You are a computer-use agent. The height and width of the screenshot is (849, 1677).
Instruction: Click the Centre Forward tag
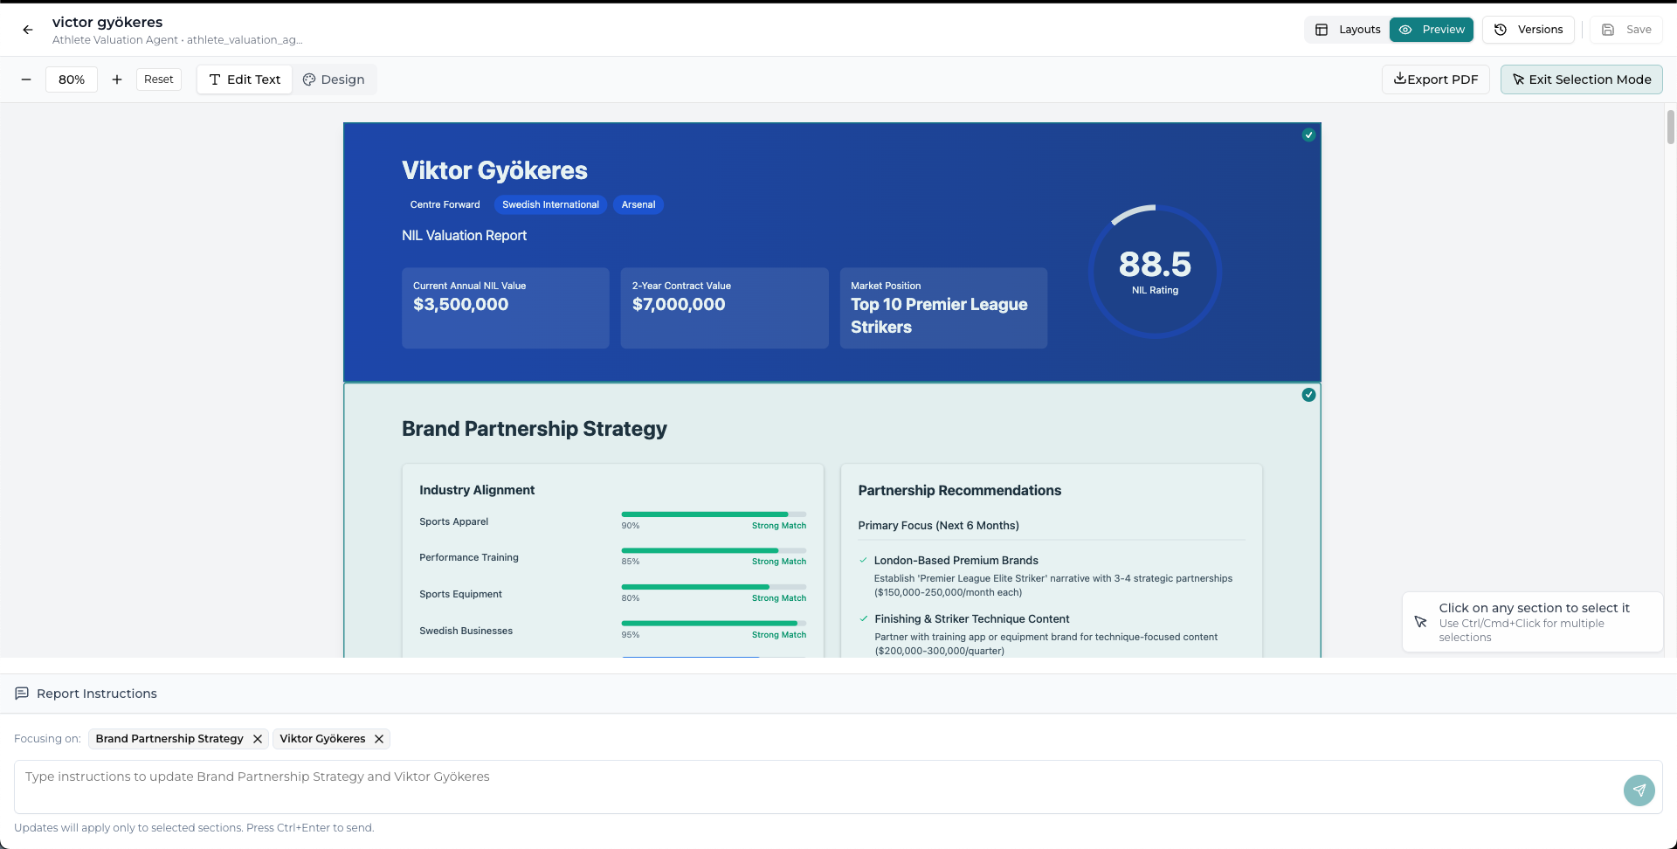(x=445, y=204)
